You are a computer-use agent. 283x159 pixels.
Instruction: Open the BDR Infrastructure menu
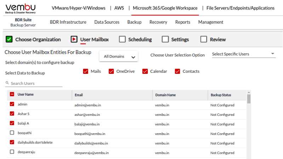[x=68, y=22]
